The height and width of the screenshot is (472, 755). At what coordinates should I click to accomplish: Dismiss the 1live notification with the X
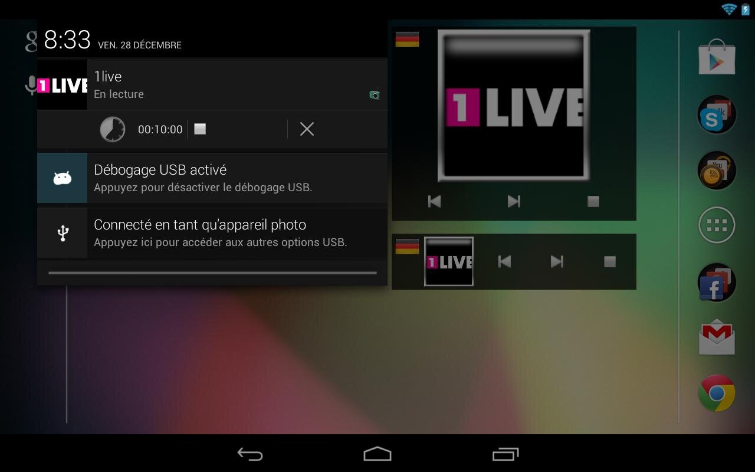click(307, 129)
